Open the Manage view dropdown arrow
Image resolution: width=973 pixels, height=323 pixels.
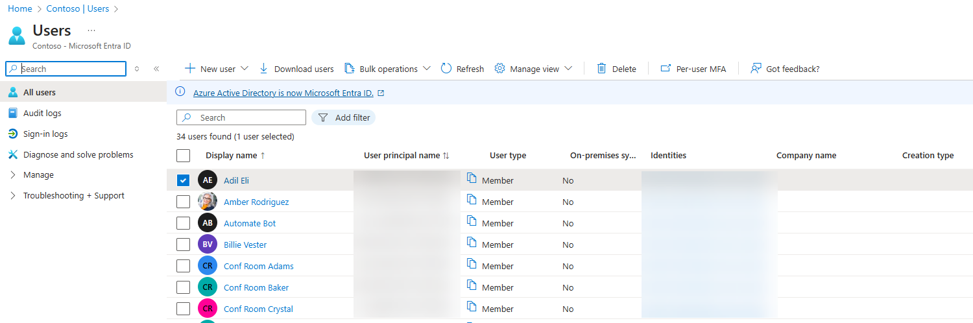tap(568, 69)
